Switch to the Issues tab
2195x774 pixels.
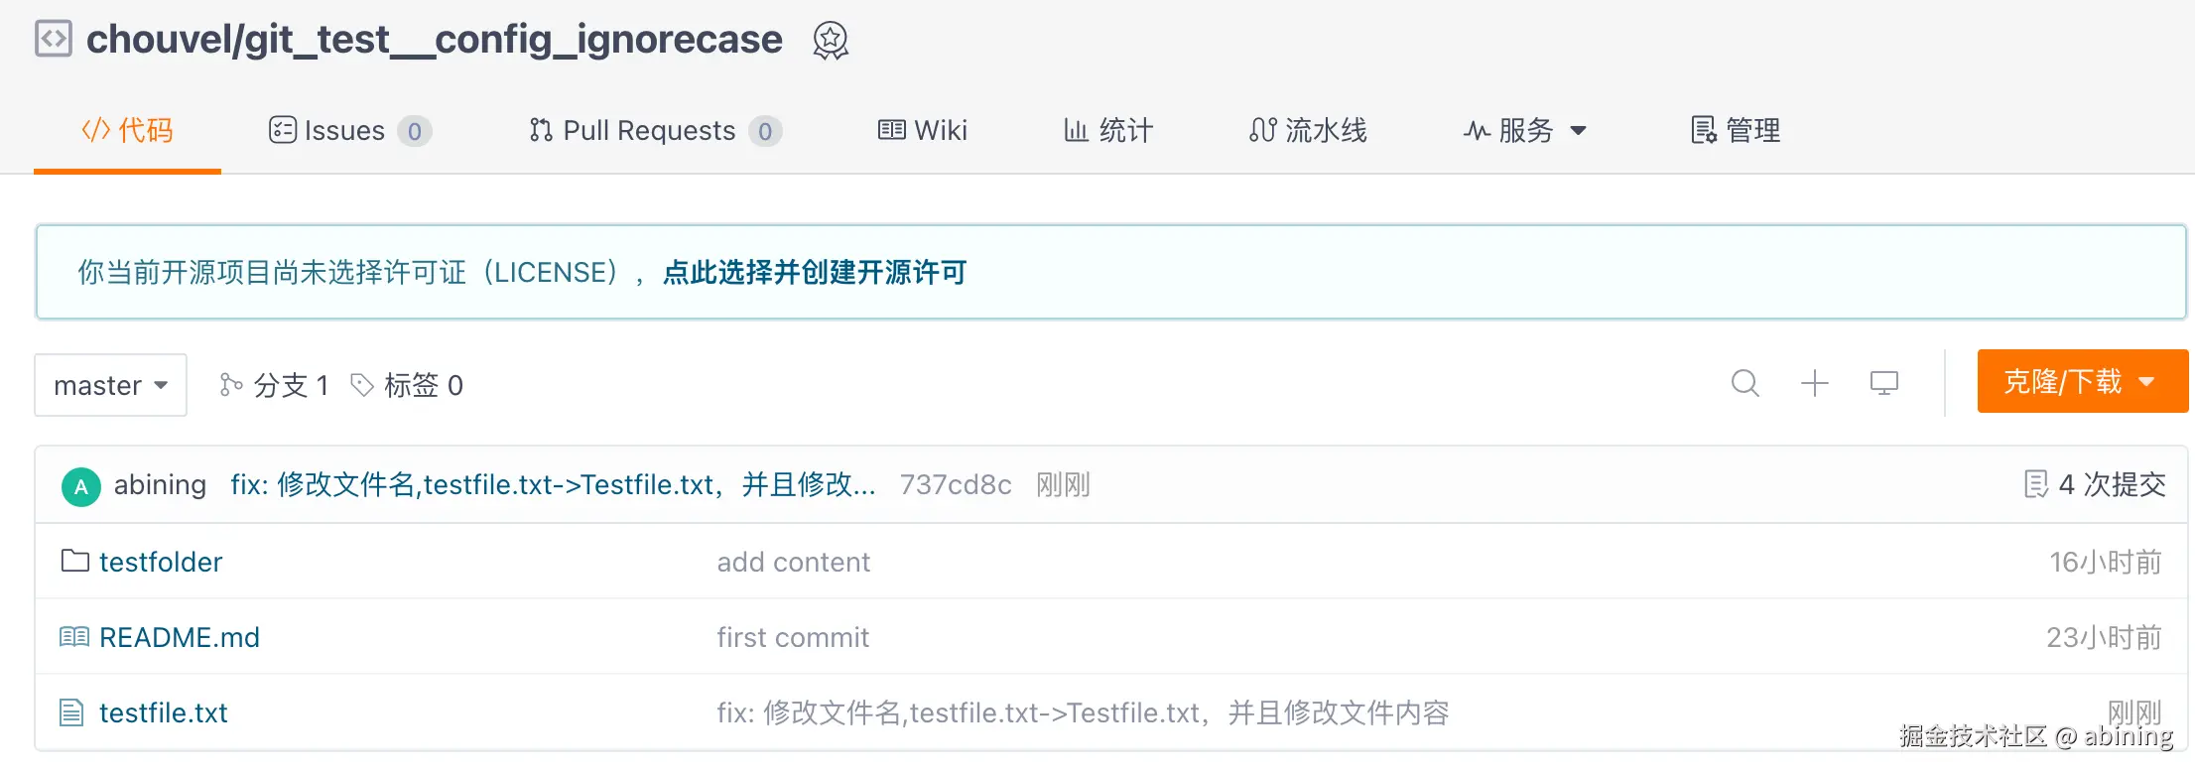point(349,131)
